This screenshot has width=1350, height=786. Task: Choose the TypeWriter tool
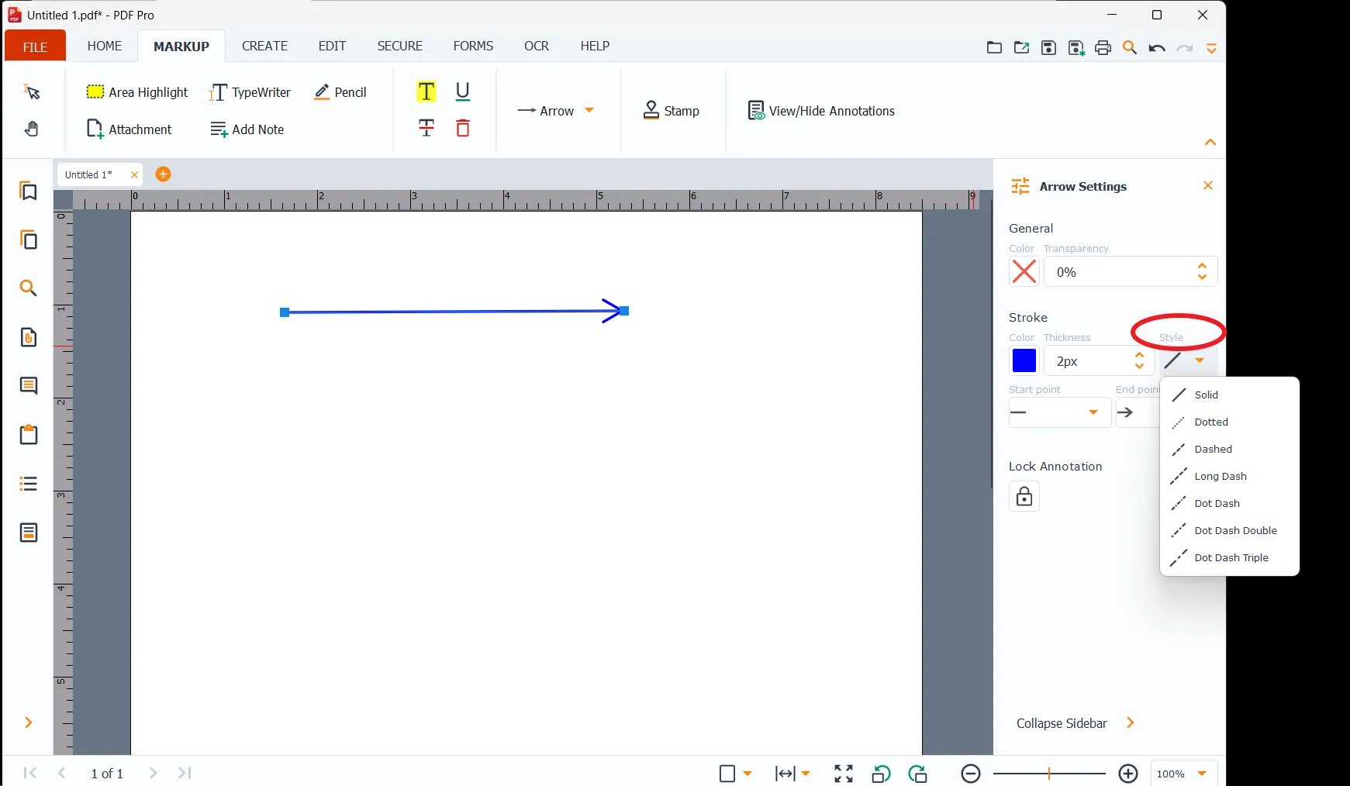pyautogui.click(x=250, y=92)
